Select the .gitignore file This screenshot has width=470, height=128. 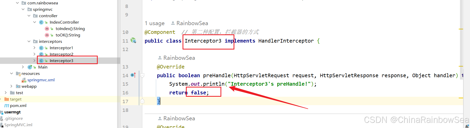pyautogui.click(x=14, y=119)
